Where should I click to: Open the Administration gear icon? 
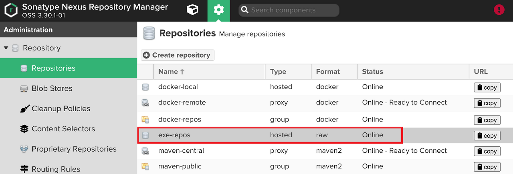tap(219, 10)
